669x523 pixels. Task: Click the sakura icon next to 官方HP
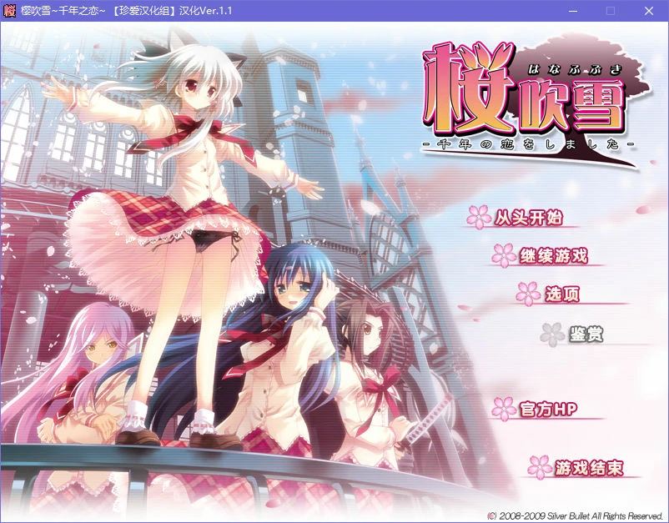[503, 409]
